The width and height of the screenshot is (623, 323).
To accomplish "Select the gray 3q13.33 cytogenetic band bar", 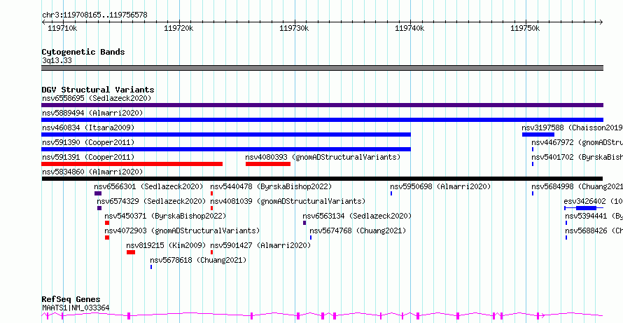I will (x=322, y=68).
